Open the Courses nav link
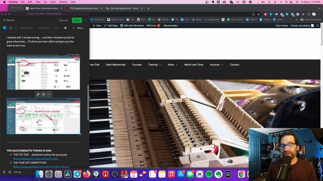The width and height of the screenshot is (323, 181). tap(137, 65)
